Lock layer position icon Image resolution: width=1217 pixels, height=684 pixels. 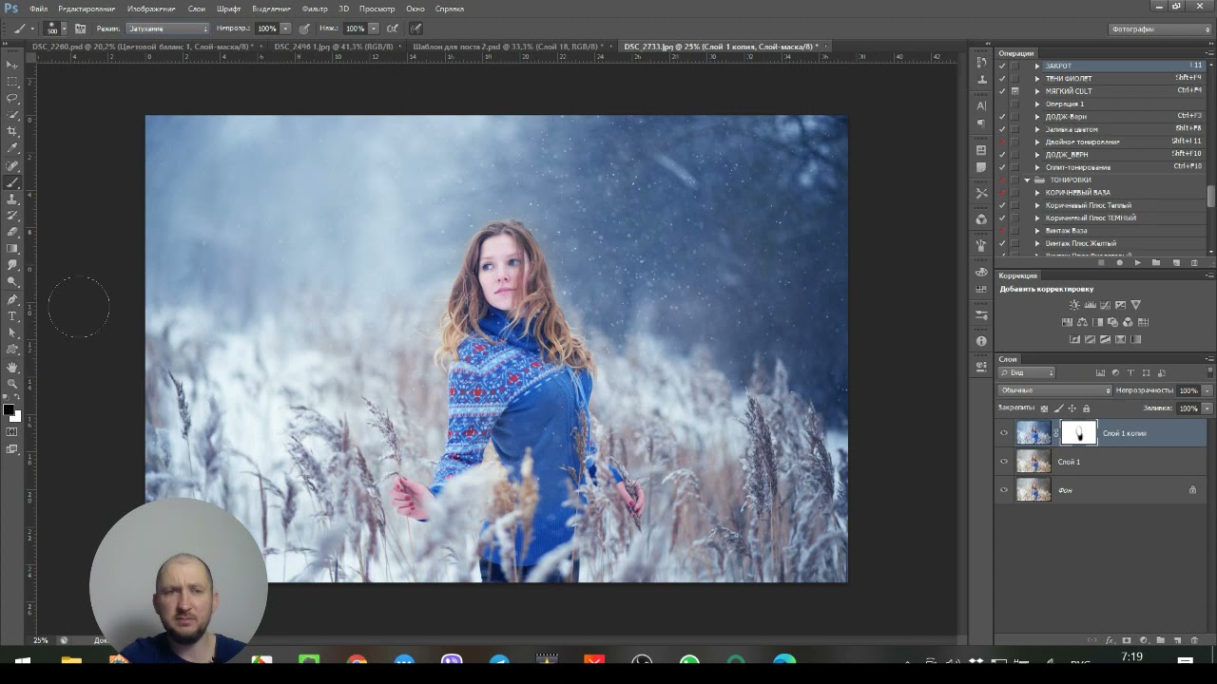point(1072,408)
